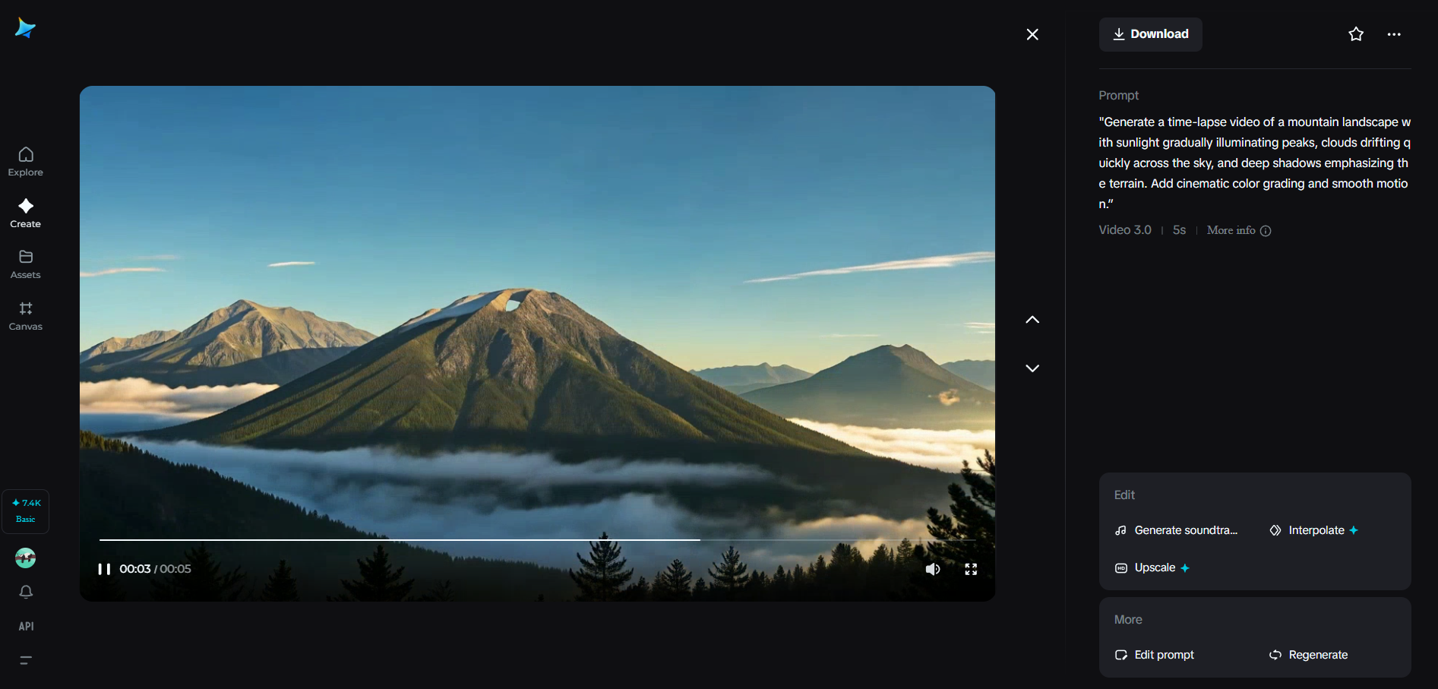Open notifications via the bell icon

[x=25, y=592]
